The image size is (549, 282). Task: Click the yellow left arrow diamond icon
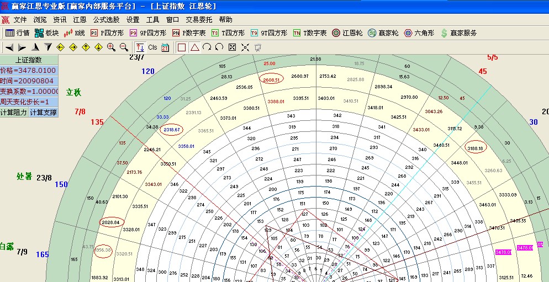[60, 47]
